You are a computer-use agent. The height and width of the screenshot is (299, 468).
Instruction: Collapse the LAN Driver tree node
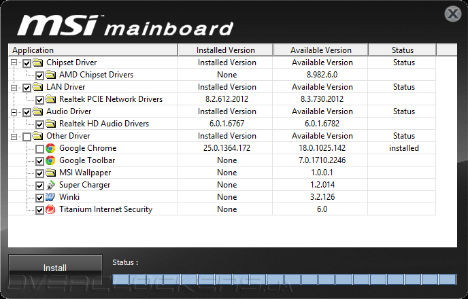(14, 88)
